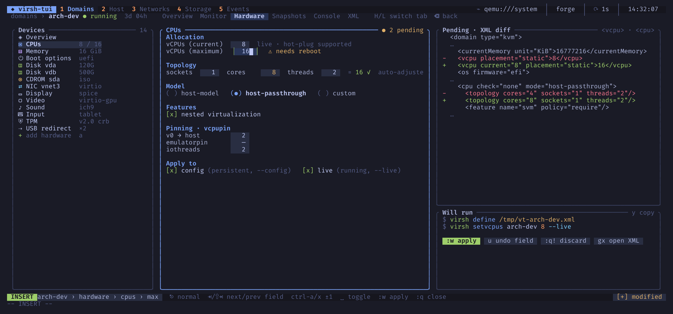The height and width of the screenshot is (314, 673).
Task: Click the domains breadcrumb link
Action: pos(24,16)
